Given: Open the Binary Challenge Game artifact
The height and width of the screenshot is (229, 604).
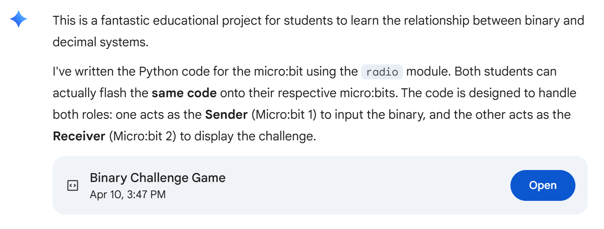Looking at the screenshot, I should (543, 185).
